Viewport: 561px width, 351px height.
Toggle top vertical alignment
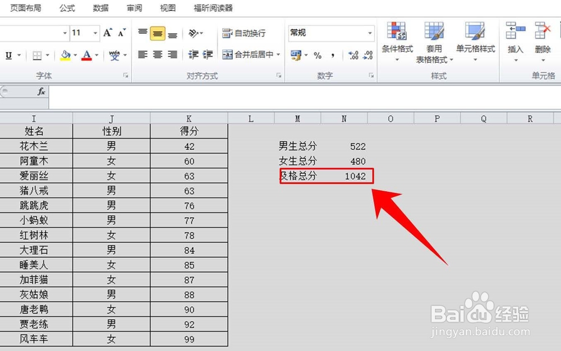[x=141, y=33]
